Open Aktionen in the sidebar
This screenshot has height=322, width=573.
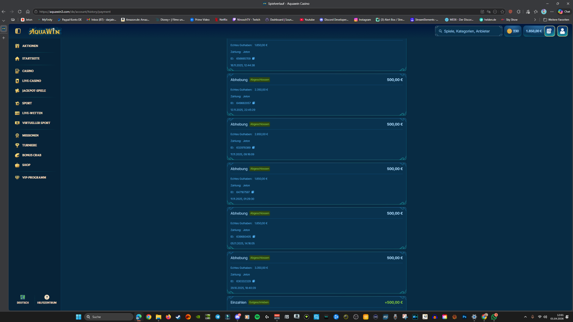[x=30, y=46]
